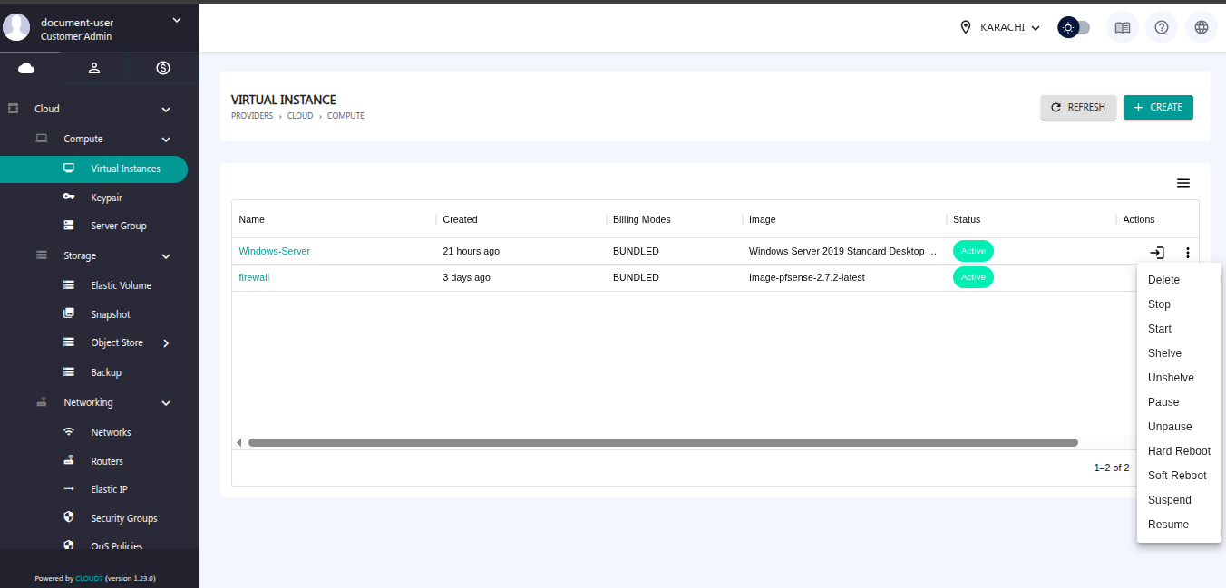Toggle the light/dark theme switch
The image size is (1226, 588).
tap(1074, 27)
